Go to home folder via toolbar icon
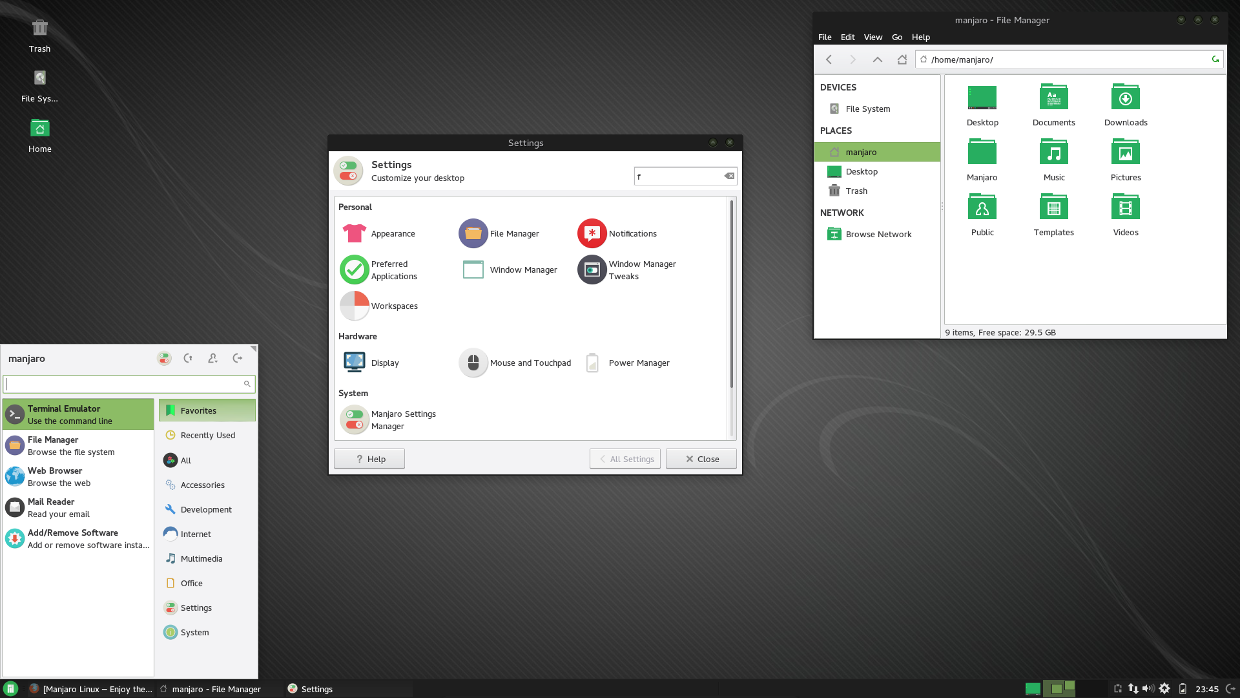Viewport: 1240px width, 698px height. (902, 59)
